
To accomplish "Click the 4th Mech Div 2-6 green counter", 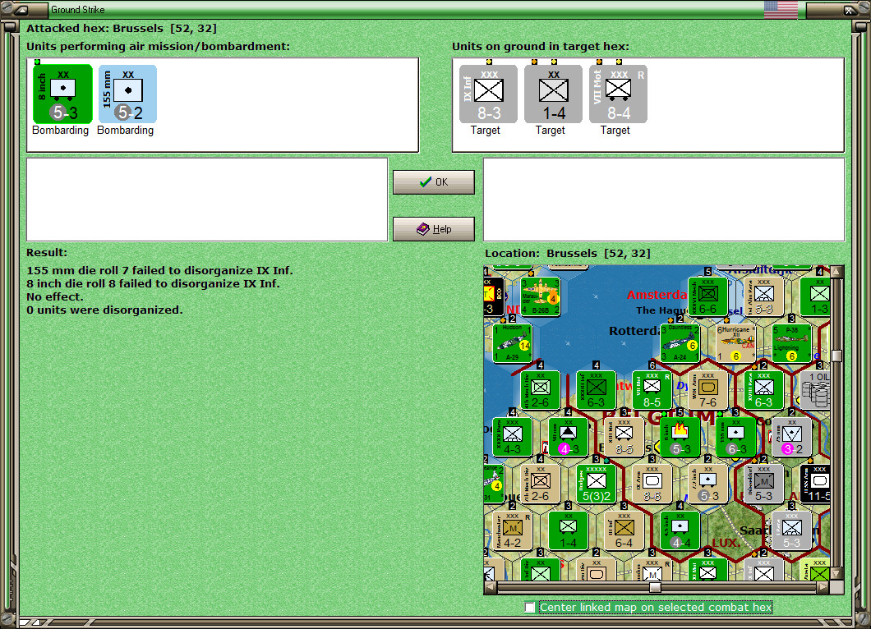I will coord(541,390).
